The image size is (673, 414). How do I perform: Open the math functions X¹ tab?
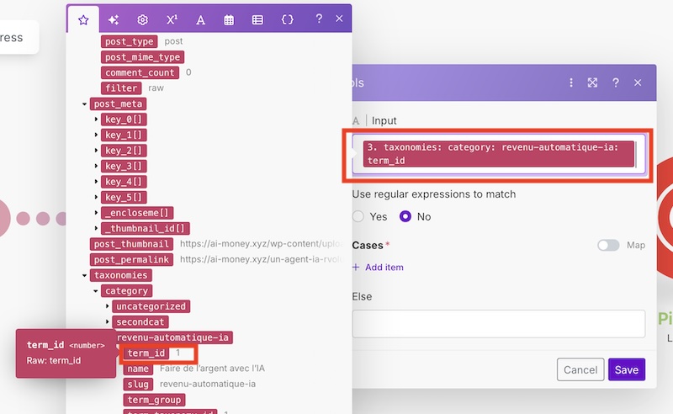click(172, 19)
